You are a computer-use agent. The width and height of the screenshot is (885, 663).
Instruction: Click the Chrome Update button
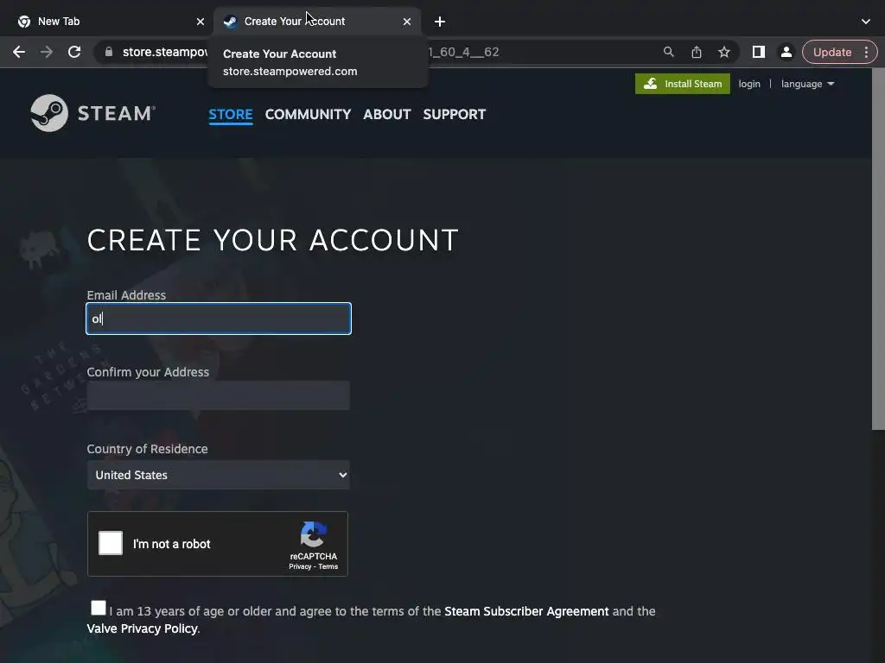(x=832, y=52)
